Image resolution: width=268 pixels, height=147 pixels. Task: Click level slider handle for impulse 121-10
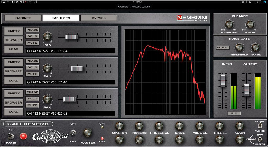pos(77,69)
